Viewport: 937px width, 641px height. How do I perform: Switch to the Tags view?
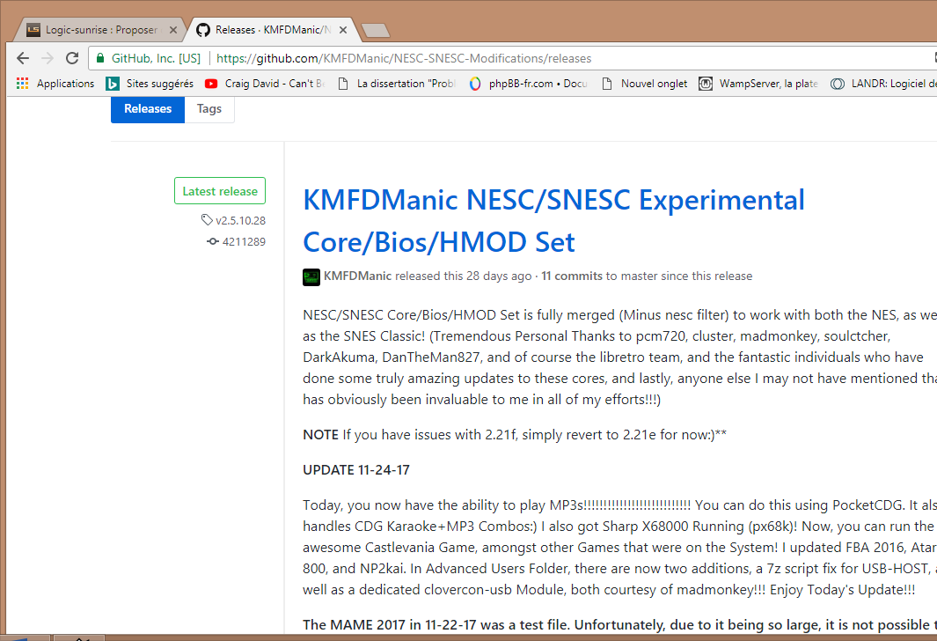209,109
